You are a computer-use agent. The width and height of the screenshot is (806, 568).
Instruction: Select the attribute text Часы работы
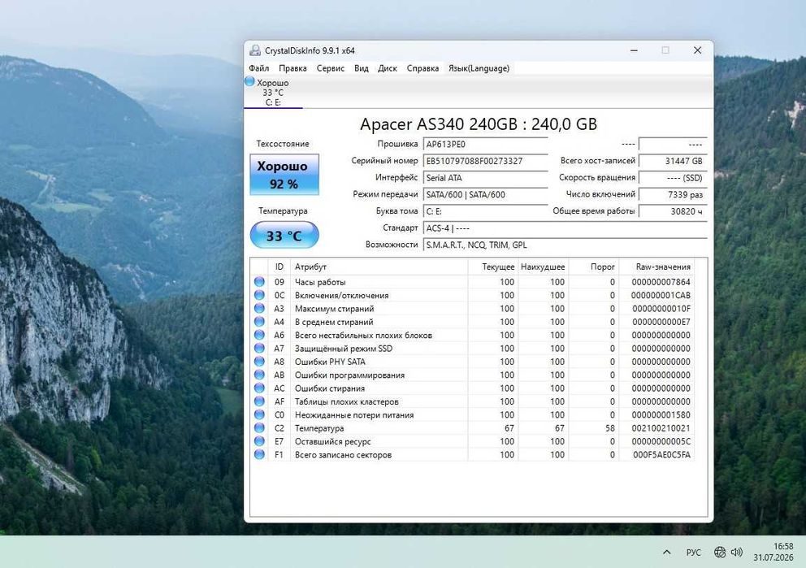[x=320, y=282]
